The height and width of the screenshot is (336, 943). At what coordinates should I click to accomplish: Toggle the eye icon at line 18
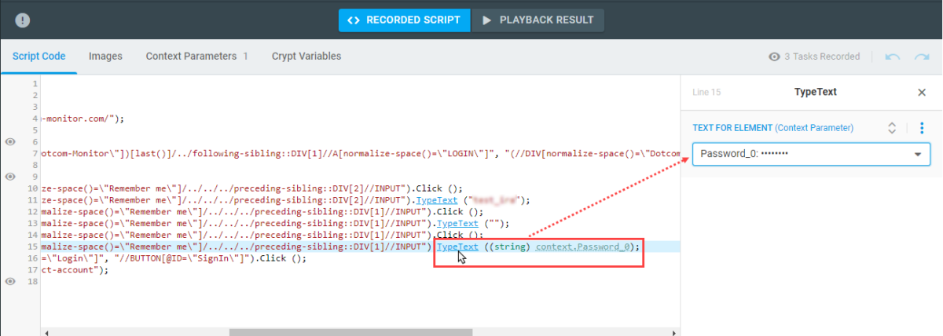point(11,281)
